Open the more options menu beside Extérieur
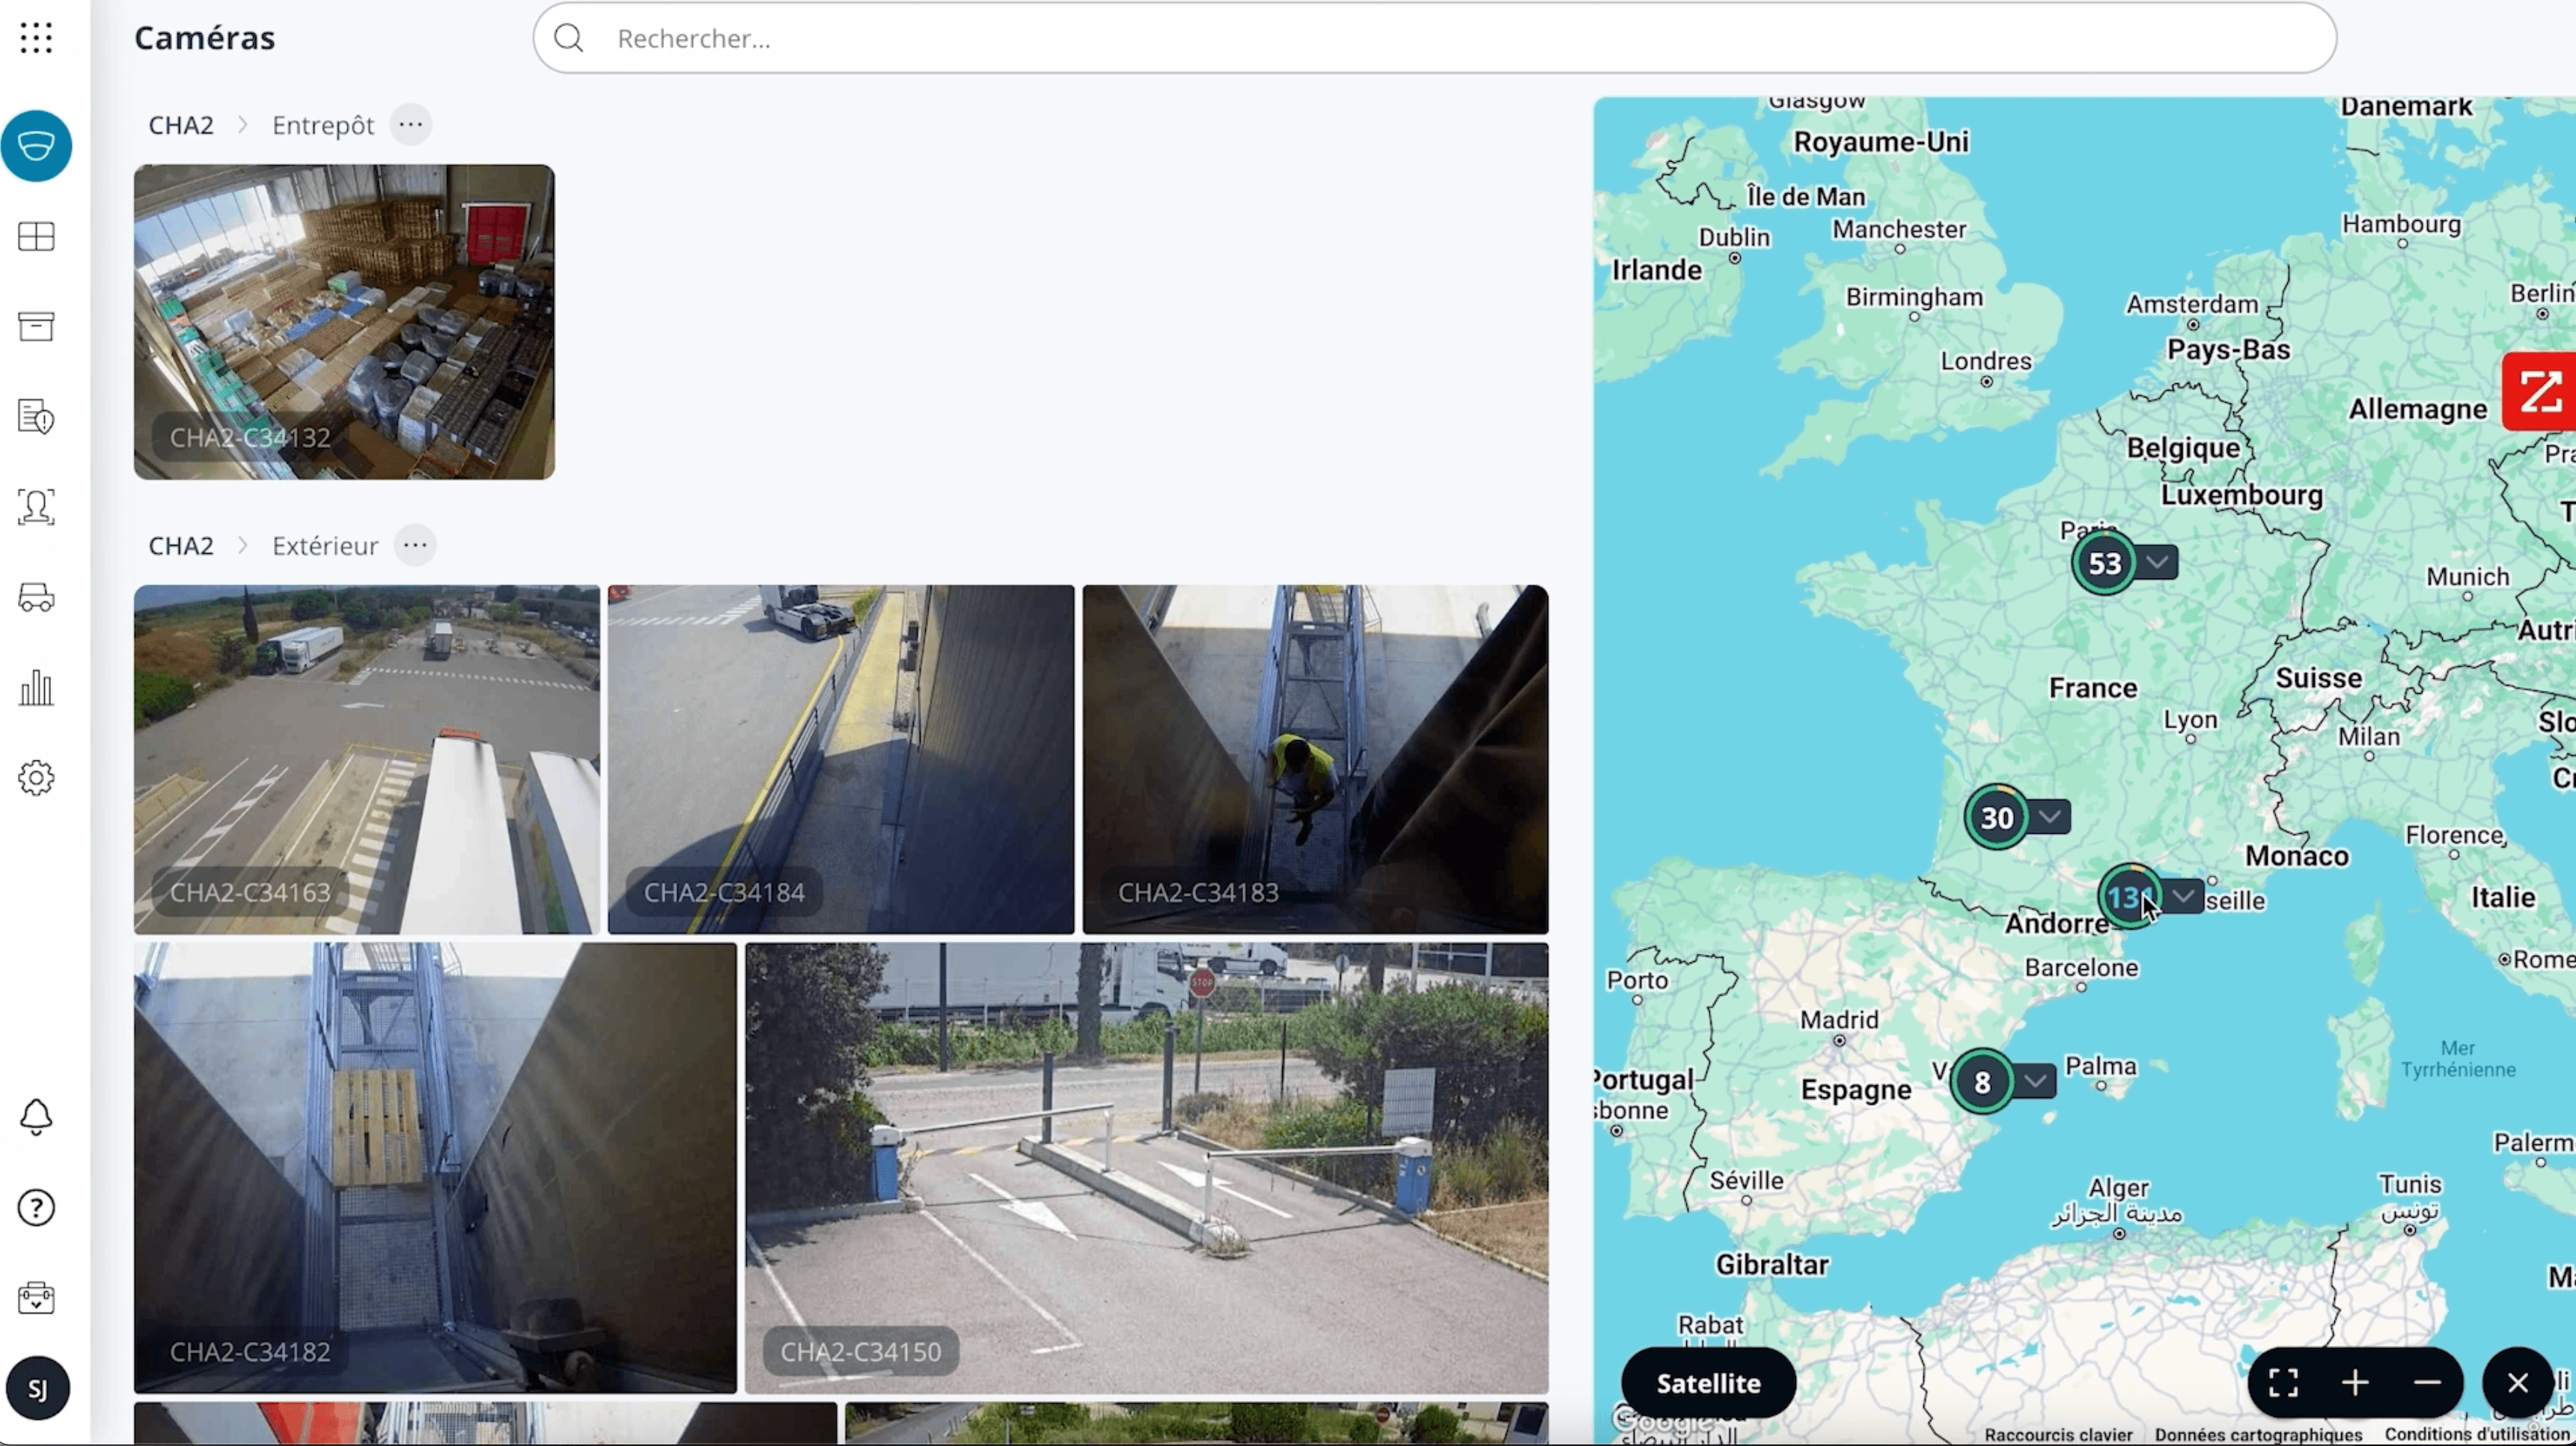The height and width of the screenshot is (1446, 2576). click(x=415, y=546)
